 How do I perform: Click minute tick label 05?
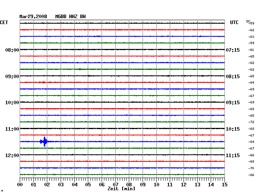pos(88,184)
